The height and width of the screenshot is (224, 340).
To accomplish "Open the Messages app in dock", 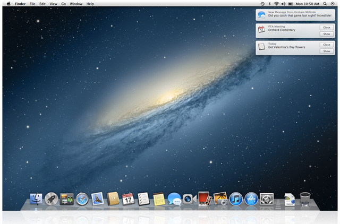I will pos(174,199).
